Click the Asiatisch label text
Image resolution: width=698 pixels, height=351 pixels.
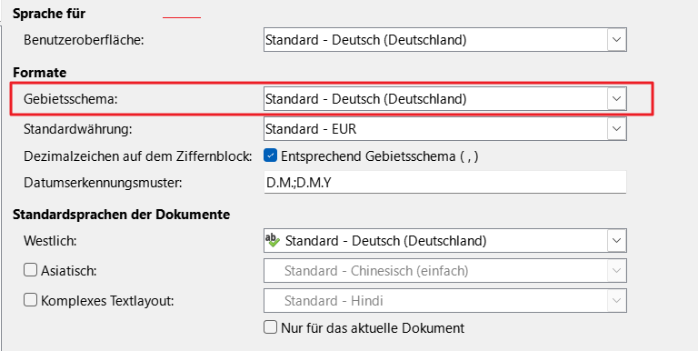69,270
